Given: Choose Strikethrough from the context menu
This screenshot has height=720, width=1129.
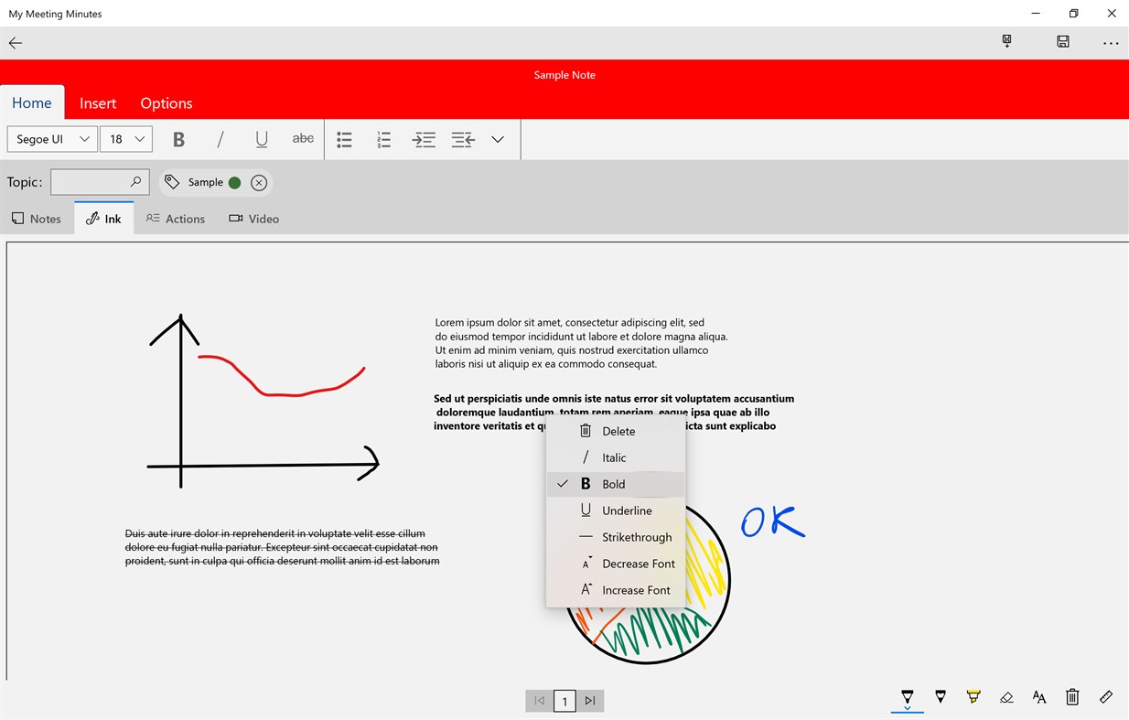Looking at the screenshot, I should pos(636,537).
